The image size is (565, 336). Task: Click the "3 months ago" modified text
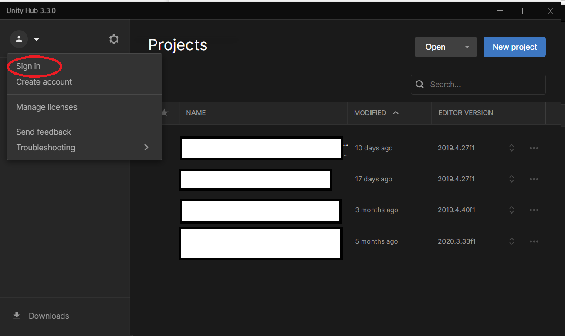point(376,210)
